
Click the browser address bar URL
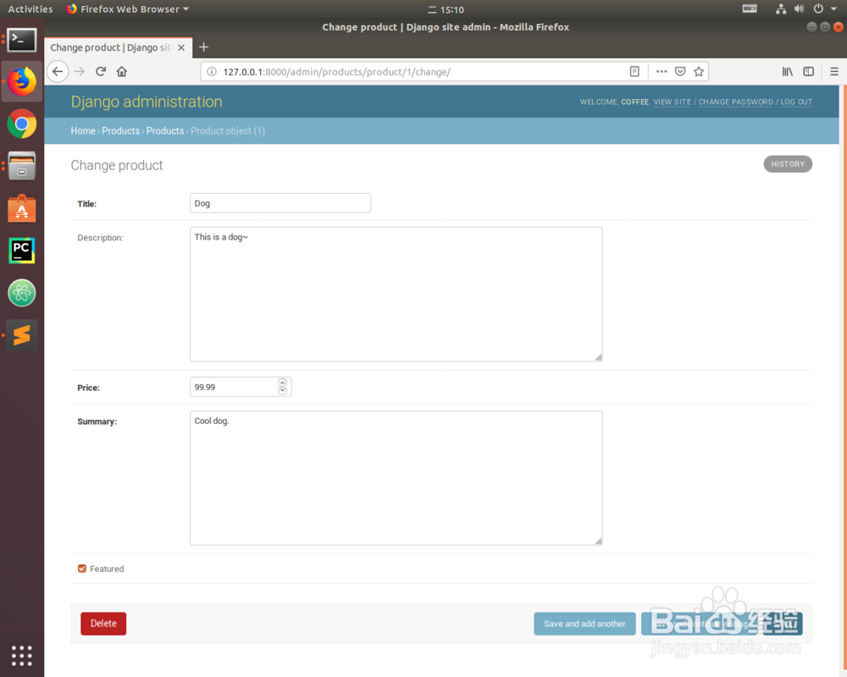coord(336,72)
